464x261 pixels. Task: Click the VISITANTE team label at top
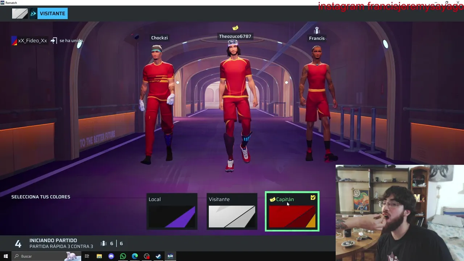[53, 13]
